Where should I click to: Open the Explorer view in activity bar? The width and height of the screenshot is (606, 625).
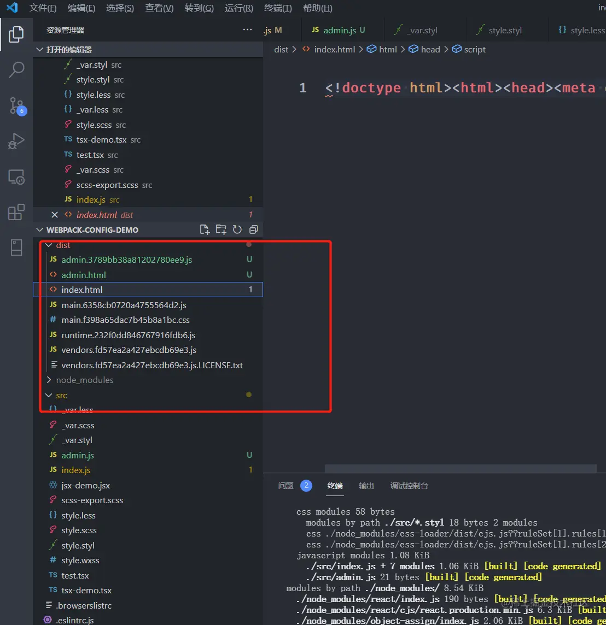click(x=16, y=34)
